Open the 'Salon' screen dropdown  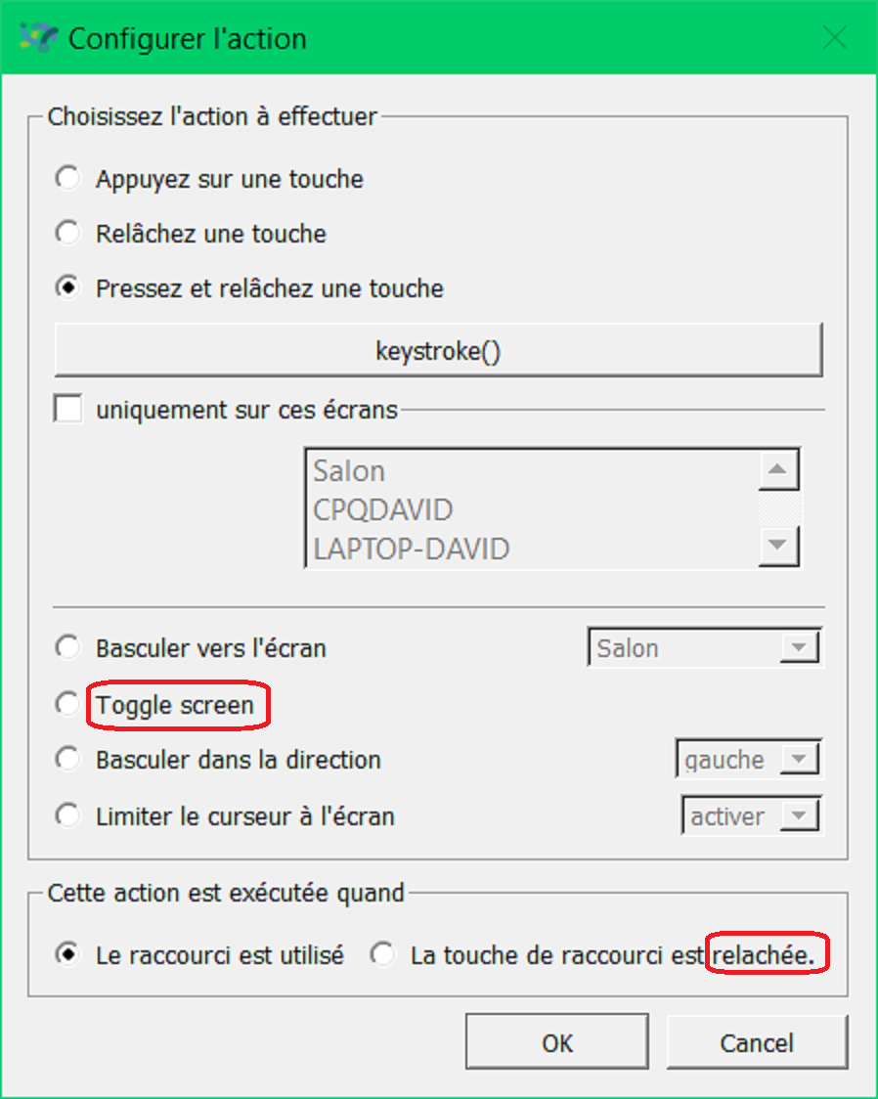(804, 646)
